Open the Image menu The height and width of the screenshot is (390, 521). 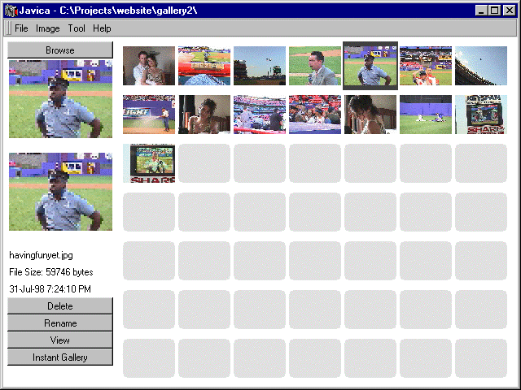[x=47, y=28]
